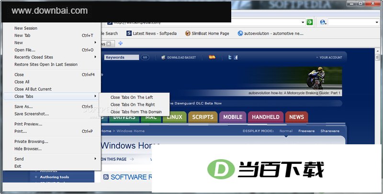Open the NEWS category tab
Viewport: 383px width, 194px height.
(296, 117)
